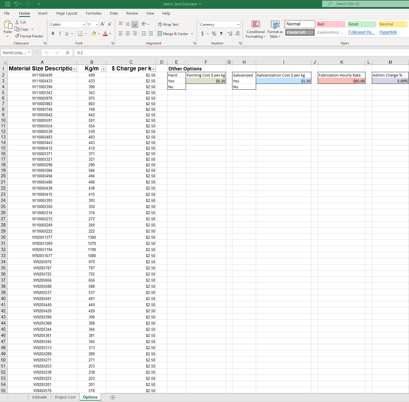
Task: Open Conditional Formatting menu
Action: click(256, 30)
